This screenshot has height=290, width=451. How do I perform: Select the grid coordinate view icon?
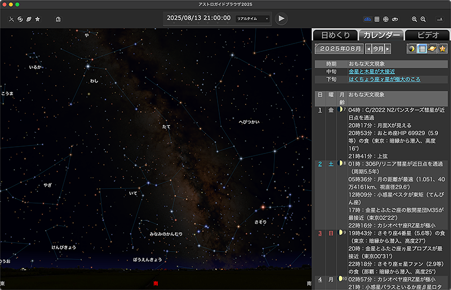[x=377, y=19]
